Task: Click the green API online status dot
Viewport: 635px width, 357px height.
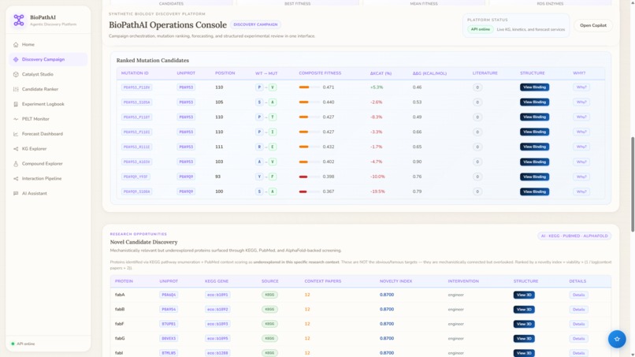Action: (13, 344)
